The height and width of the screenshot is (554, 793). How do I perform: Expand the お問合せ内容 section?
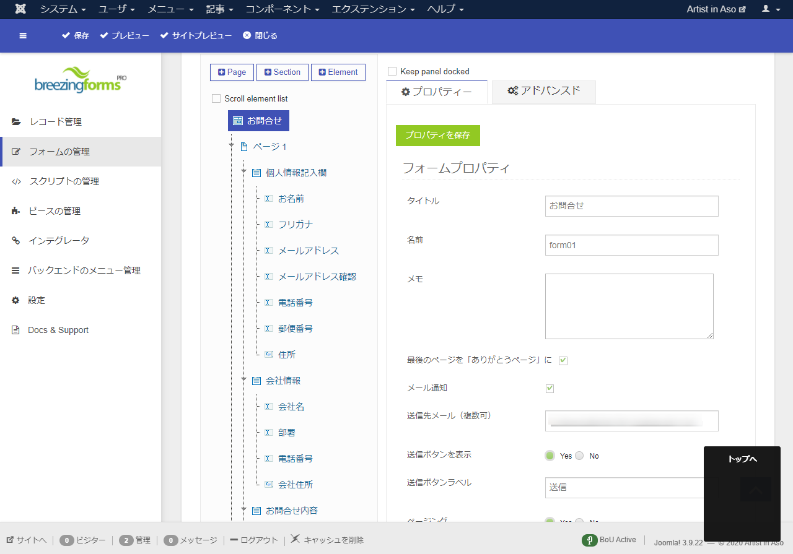[243, 510]
